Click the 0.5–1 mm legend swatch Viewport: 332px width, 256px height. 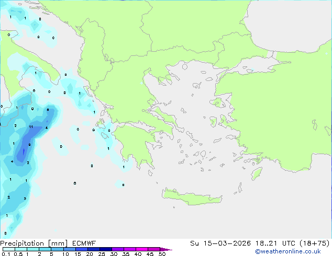click(x=21, y=249)
